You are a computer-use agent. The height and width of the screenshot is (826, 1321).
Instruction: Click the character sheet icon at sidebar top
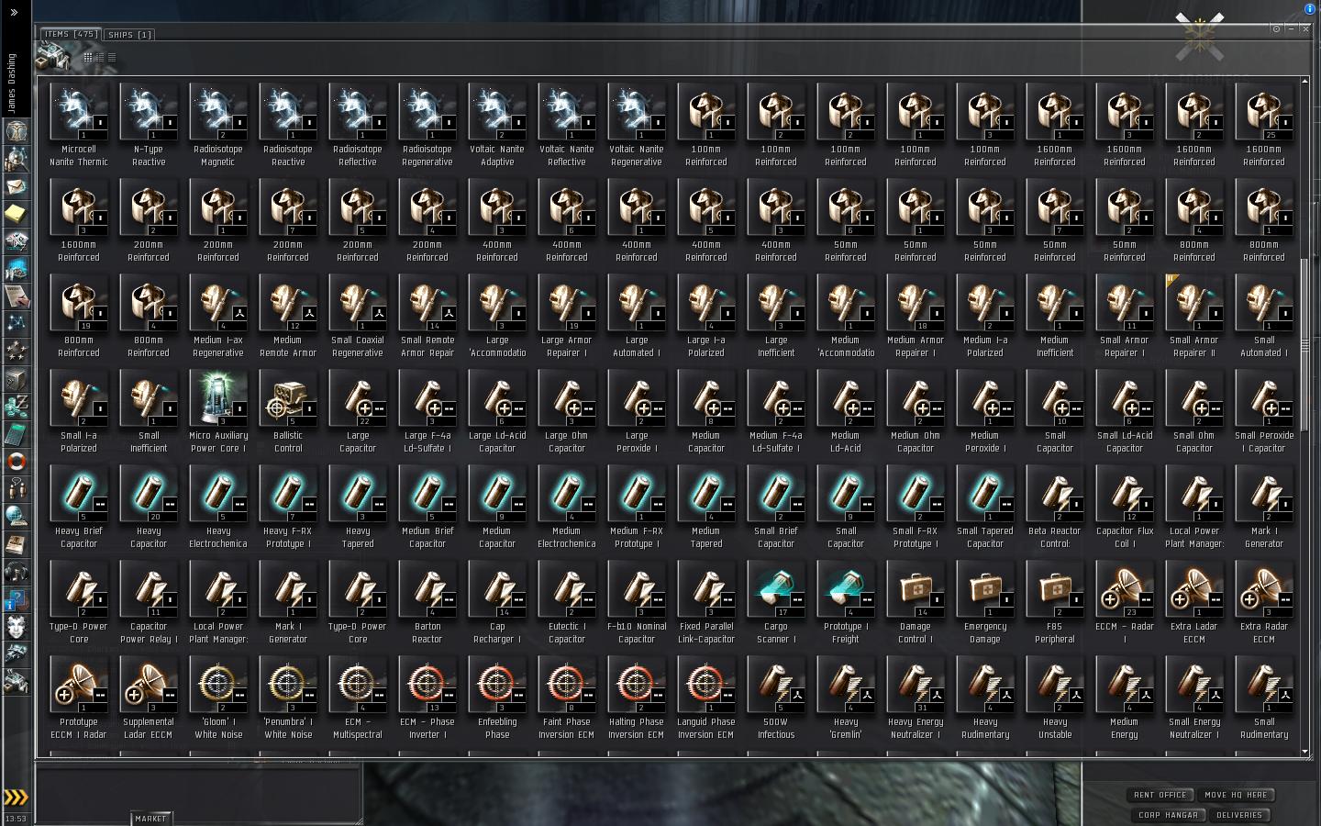(x=16, y=131)
